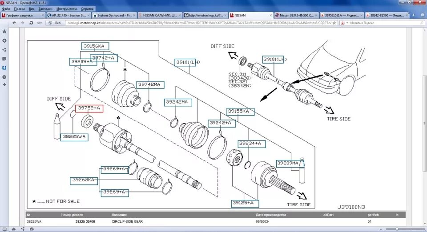Open the Закладки menu
427x232 pixels.
point(45,9)
